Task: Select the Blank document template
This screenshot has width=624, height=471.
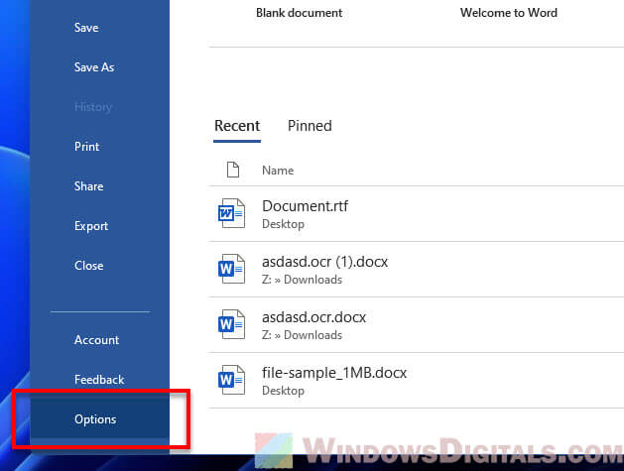Action: pos(299,13)
